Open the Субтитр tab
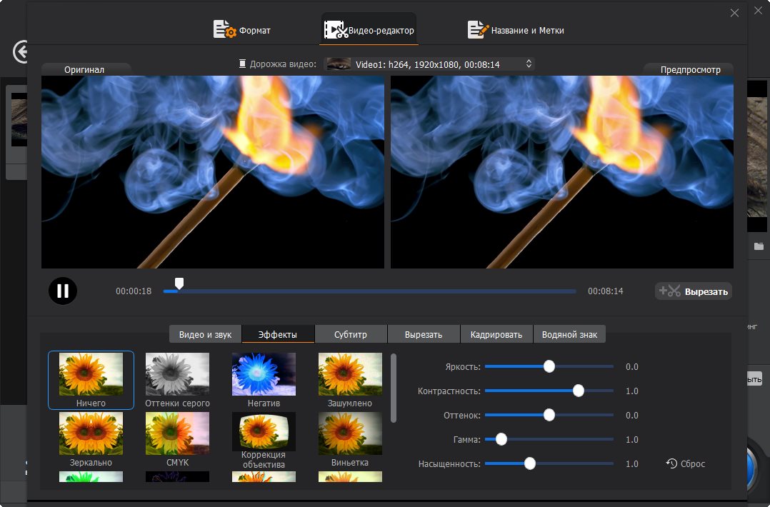The image size is (770, 507). click(x=351, y=334)
